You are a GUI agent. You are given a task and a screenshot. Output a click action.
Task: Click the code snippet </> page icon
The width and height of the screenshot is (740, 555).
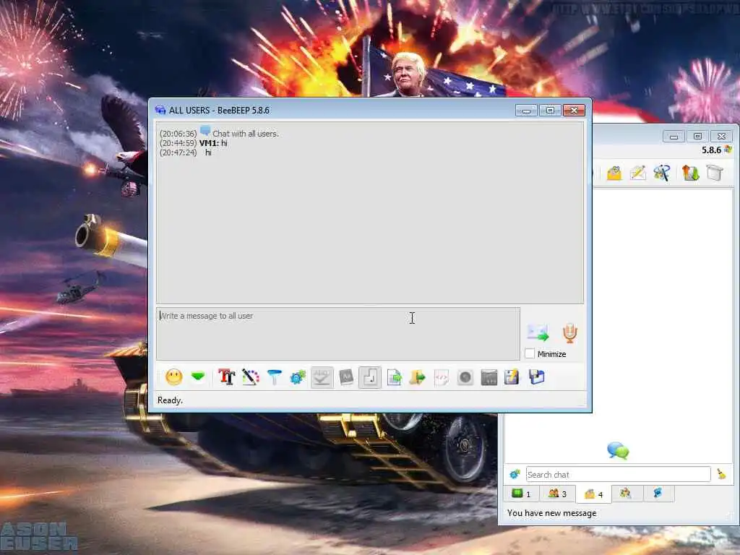[442, 377]
